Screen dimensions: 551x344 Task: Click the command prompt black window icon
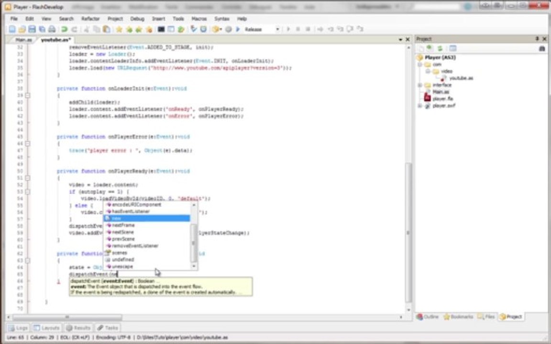pos(161,29)
